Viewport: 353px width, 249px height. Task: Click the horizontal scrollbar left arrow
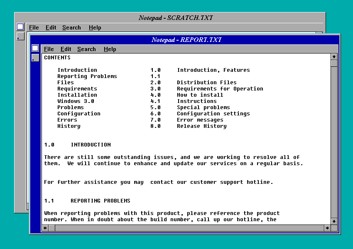coord(45,228)
